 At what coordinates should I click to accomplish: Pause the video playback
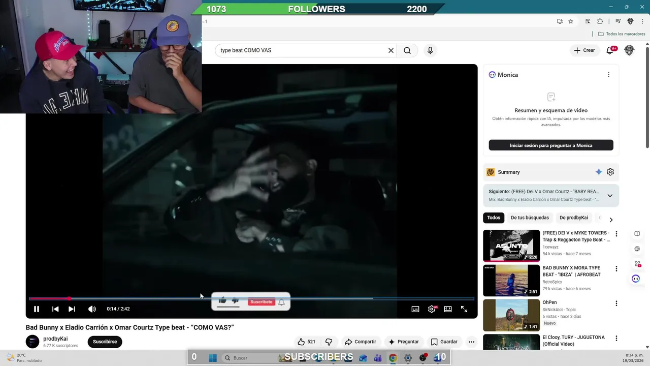tap(37, 309)
